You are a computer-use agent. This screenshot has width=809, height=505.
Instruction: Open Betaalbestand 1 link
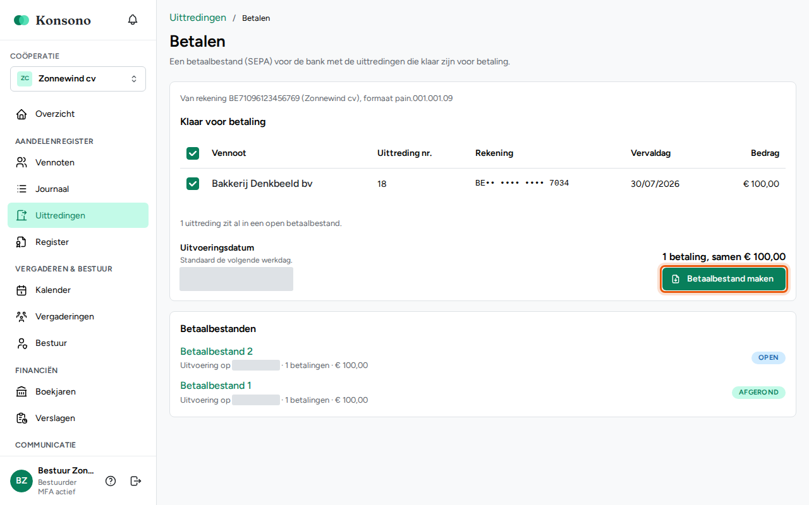(x=216, y=386)
